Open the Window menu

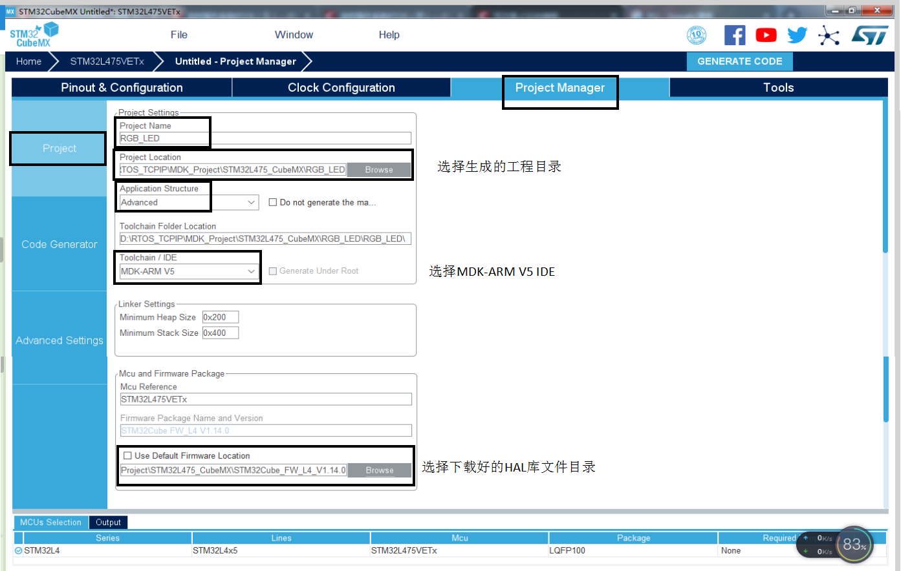click(294, 35)
